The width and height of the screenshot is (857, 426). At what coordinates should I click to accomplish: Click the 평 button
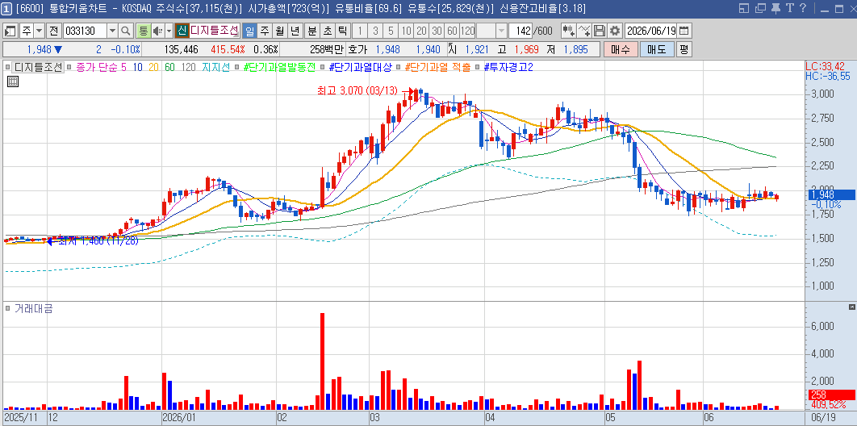pos(684,50)
